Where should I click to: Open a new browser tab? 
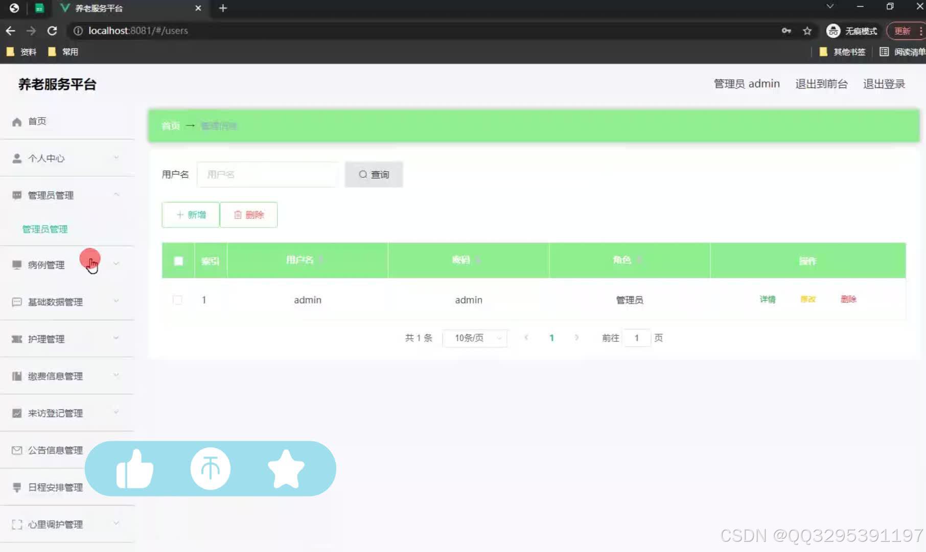click(223, 8)
